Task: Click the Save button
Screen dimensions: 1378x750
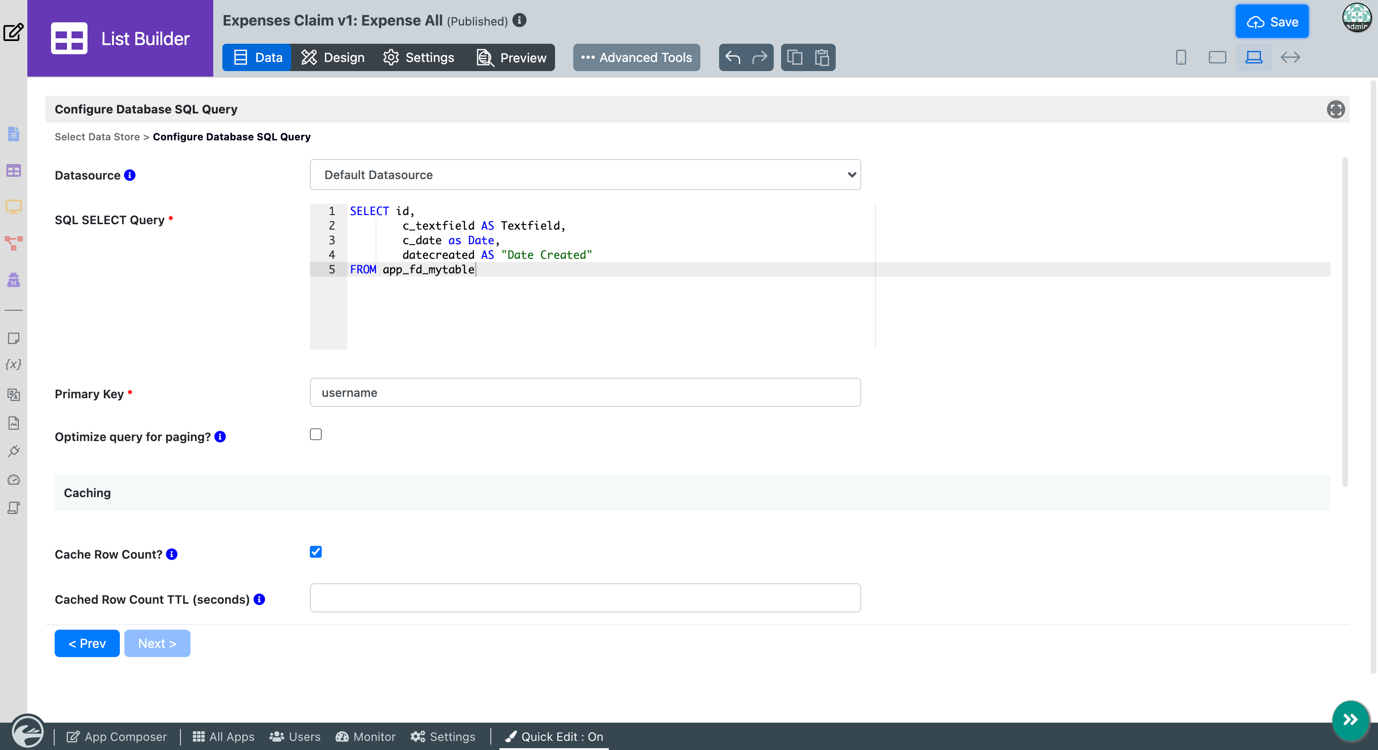Action: pos(1271,22)
